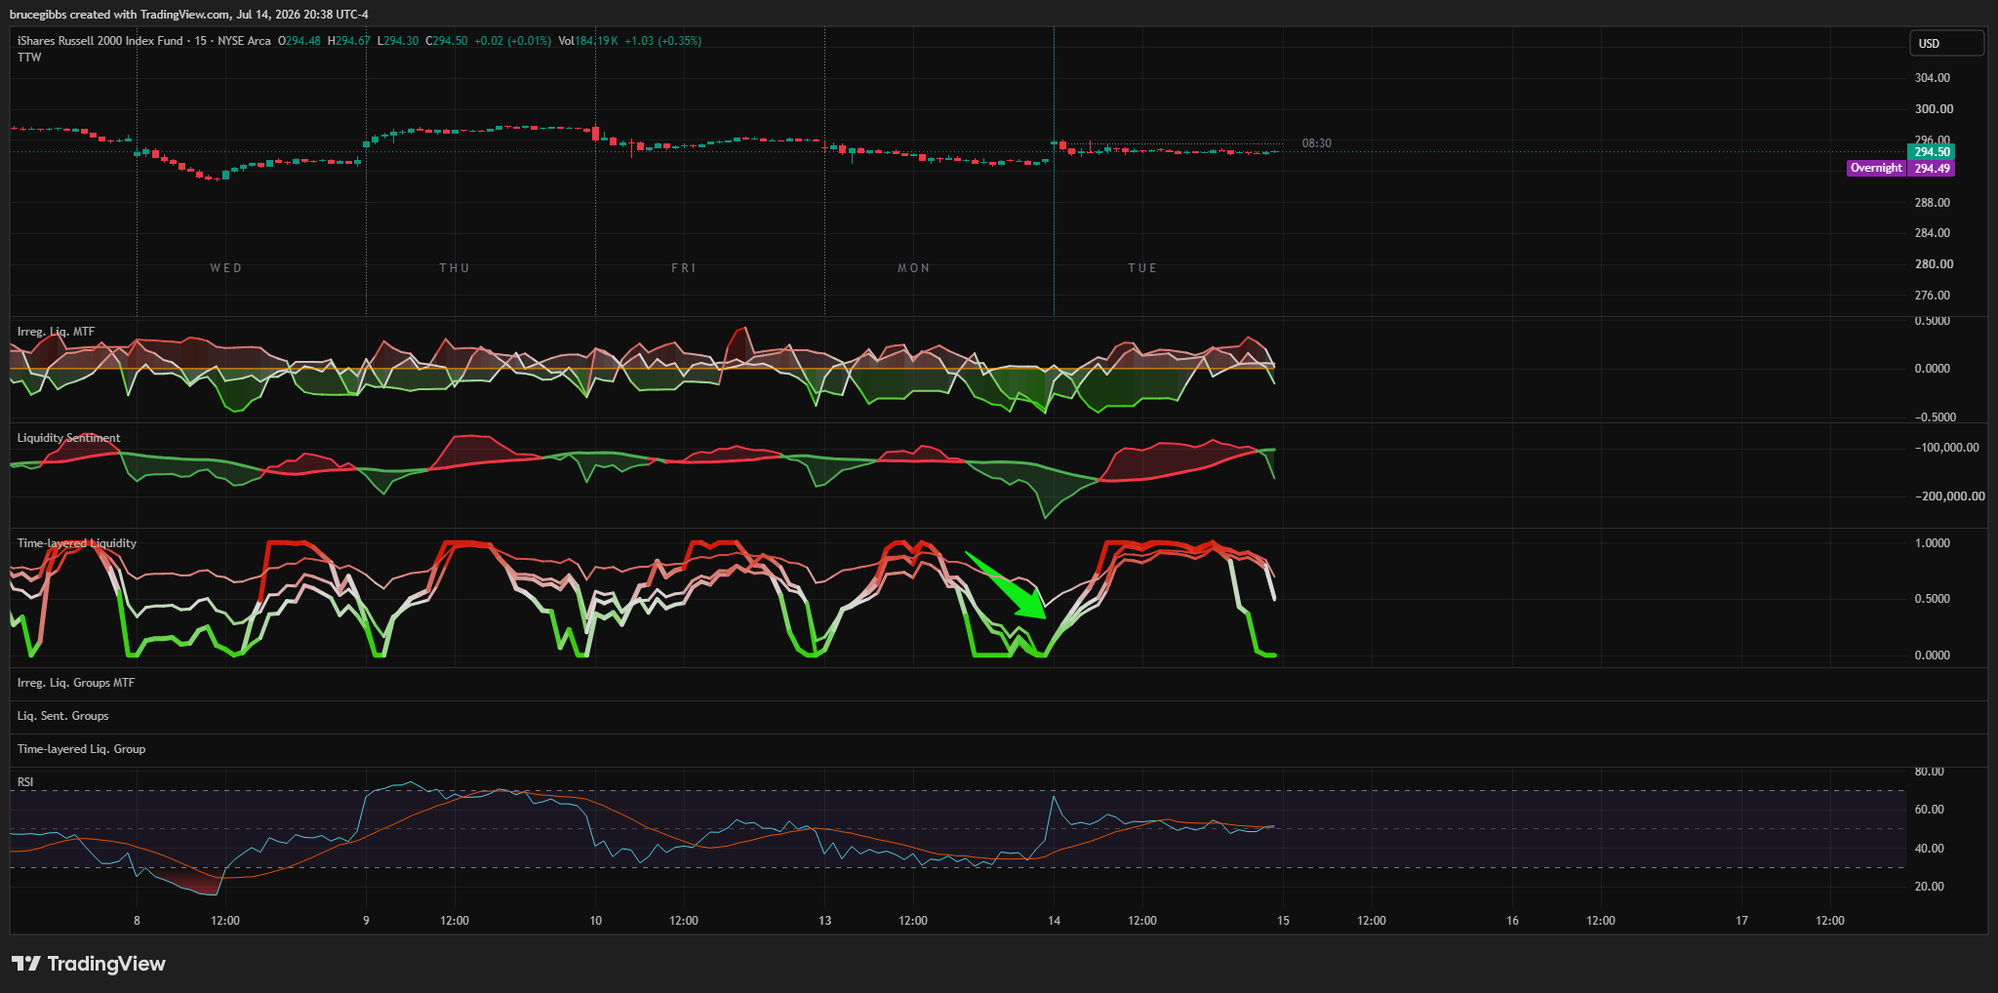Click the volume change +1.03 (+0.35%)
Screen dimensions: 1998x993
pos(663,41)
